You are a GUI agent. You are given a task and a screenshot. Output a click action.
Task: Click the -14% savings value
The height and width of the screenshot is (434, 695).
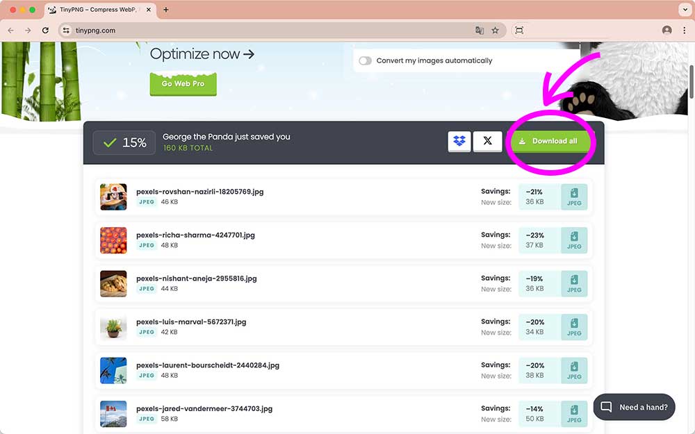pyautogui.click(x=534, y=409)
